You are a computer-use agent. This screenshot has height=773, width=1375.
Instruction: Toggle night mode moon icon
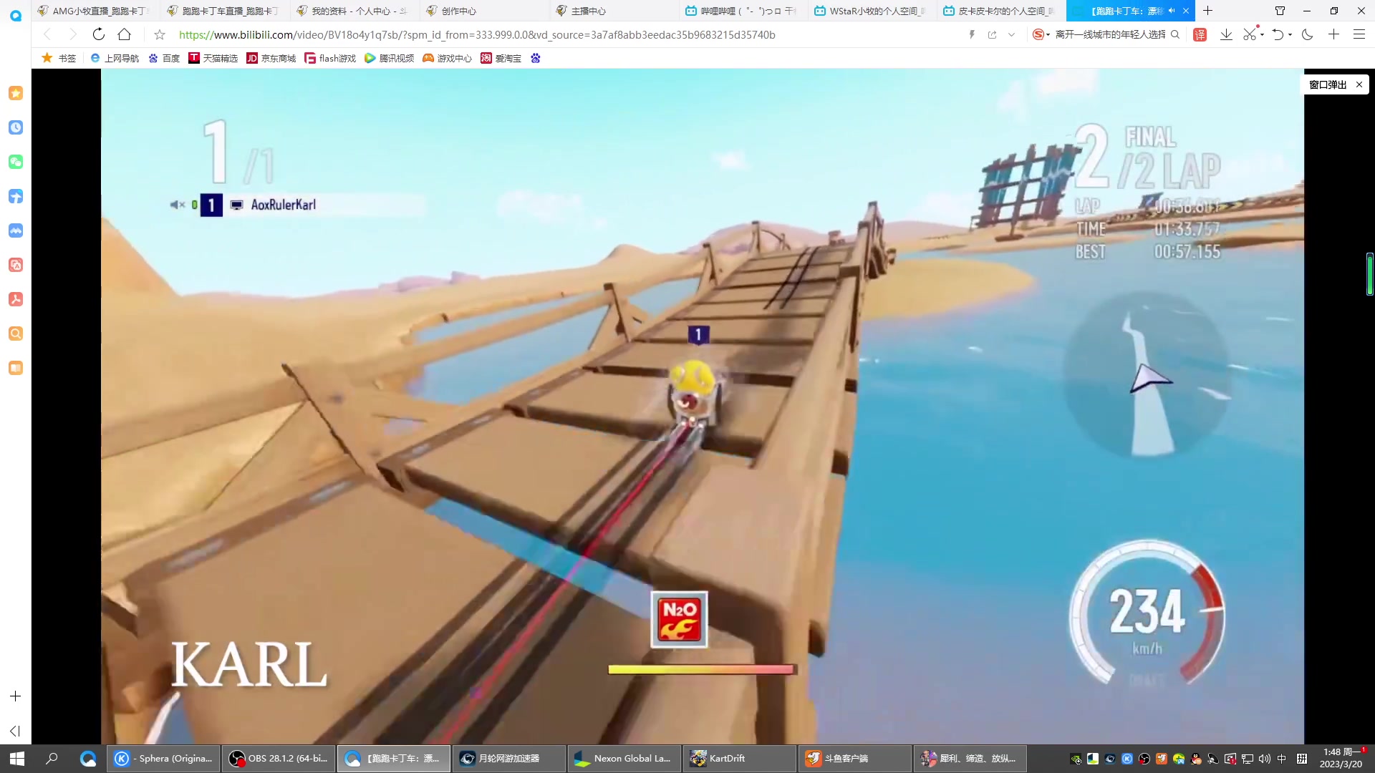1308,34
